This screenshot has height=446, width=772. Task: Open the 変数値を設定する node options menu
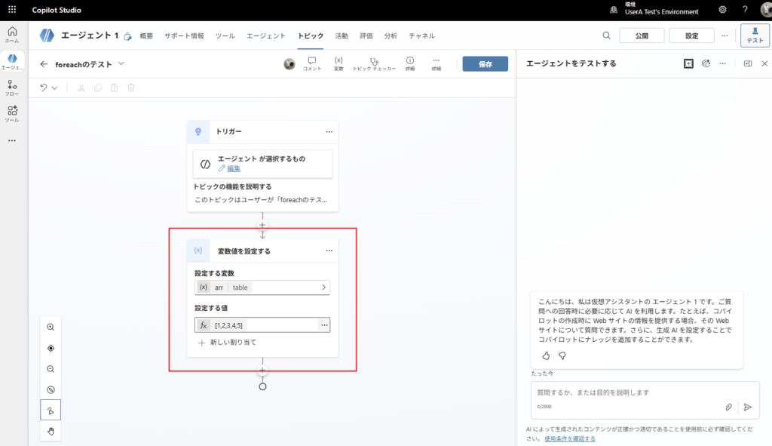[x=329, y=251]
